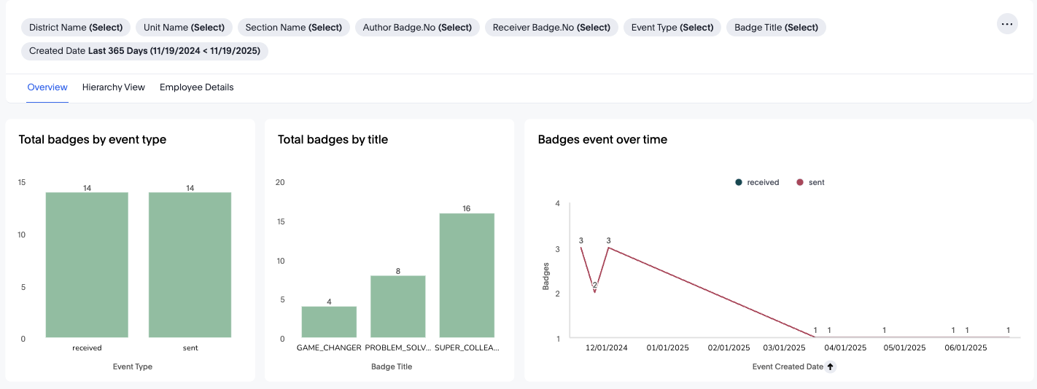Switch to the Hierarchy View tab

click(114, 87)
